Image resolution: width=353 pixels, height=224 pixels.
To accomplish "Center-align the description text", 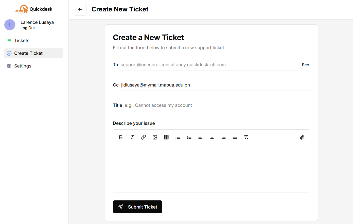I will (x=212, y=137).
